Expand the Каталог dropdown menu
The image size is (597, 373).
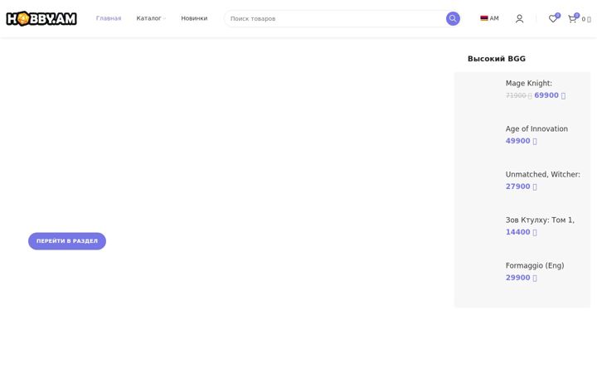[151, 18]
